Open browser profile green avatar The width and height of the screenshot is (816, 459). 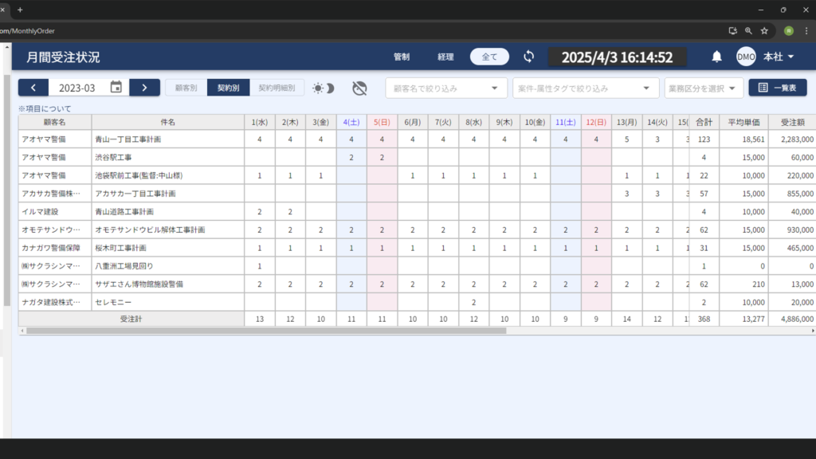(789, 31)
